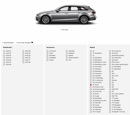
Task: Click the A4 Avant car image
Action: [x=66, y=15]
